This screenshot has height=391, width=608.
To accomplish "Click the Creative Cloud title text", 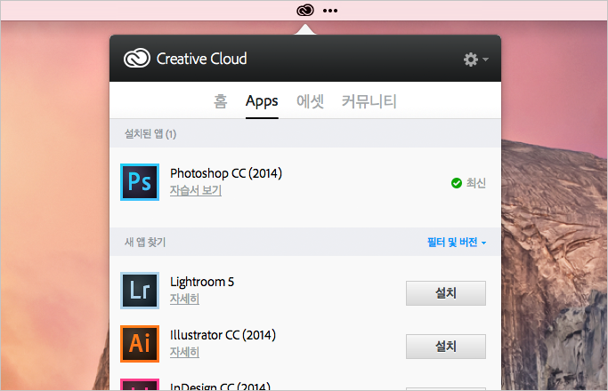I will [x=202, y=59].
